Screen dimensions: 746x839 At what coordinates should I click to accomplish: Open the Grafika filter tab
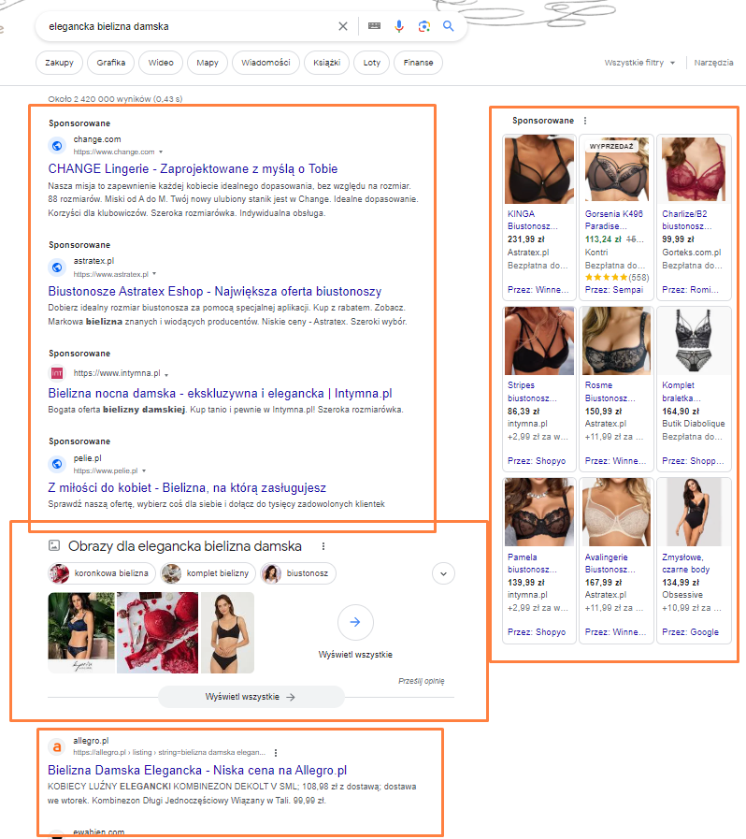111,63
